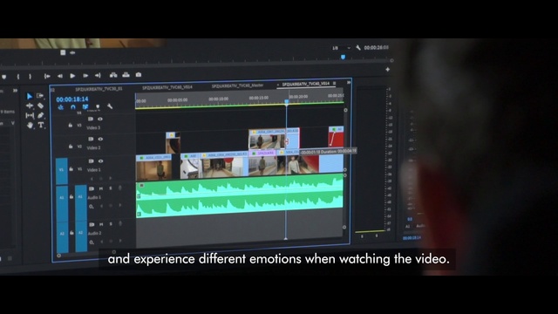Click the program monitor playhead marker
Viewport: 558px width, 314px height.
pos(343,57)
